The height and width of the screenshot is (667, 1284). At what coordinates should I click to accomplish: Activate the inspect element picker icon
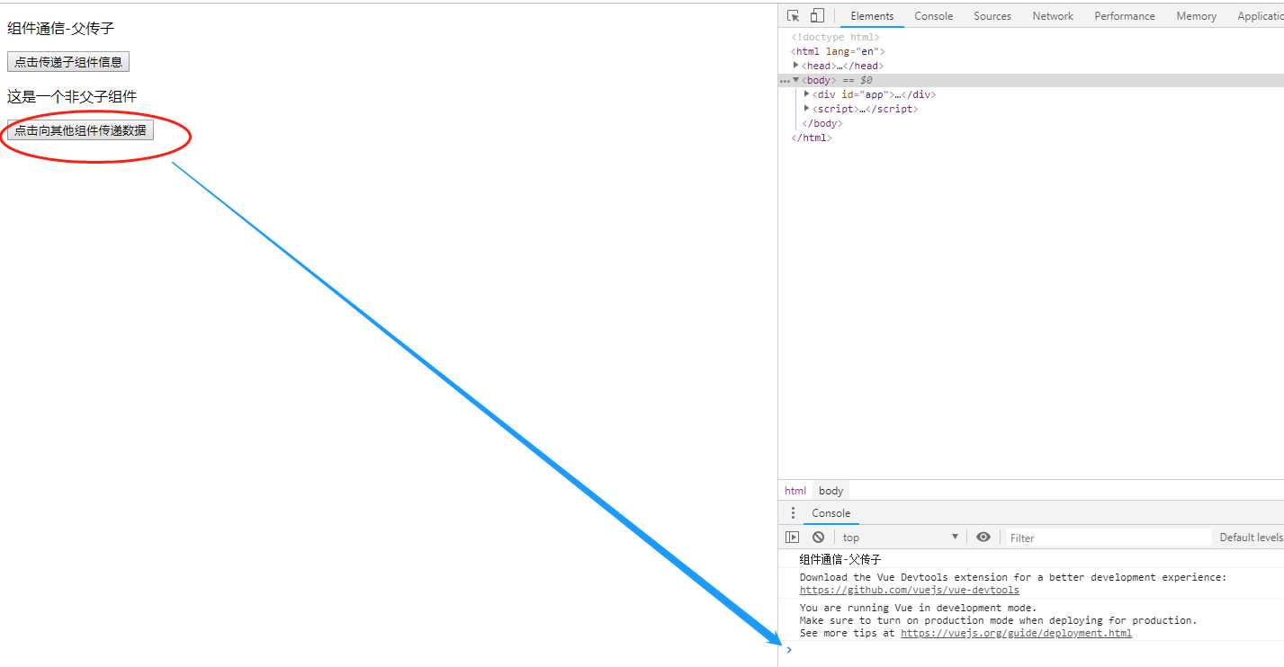tap(793, 16)
